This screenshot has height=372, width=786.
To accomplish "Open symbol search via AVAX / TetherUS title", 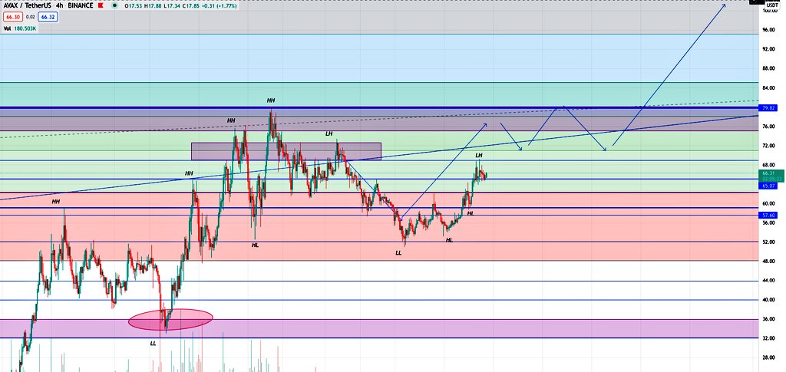I will 27,5.
